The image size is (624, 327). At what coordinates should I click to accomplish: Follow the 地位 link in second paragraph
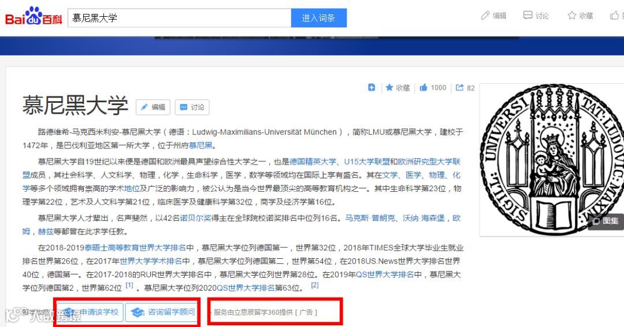[x=132, y=188]
